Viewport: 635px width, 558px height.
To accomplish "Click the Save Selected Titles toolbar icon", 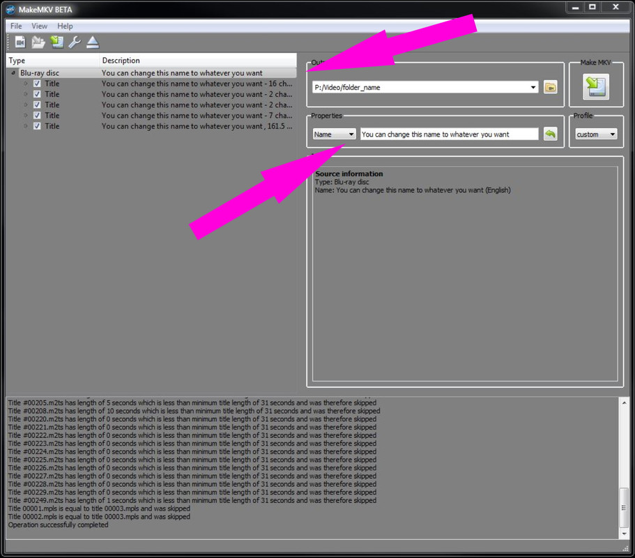I will pos(56,42).
